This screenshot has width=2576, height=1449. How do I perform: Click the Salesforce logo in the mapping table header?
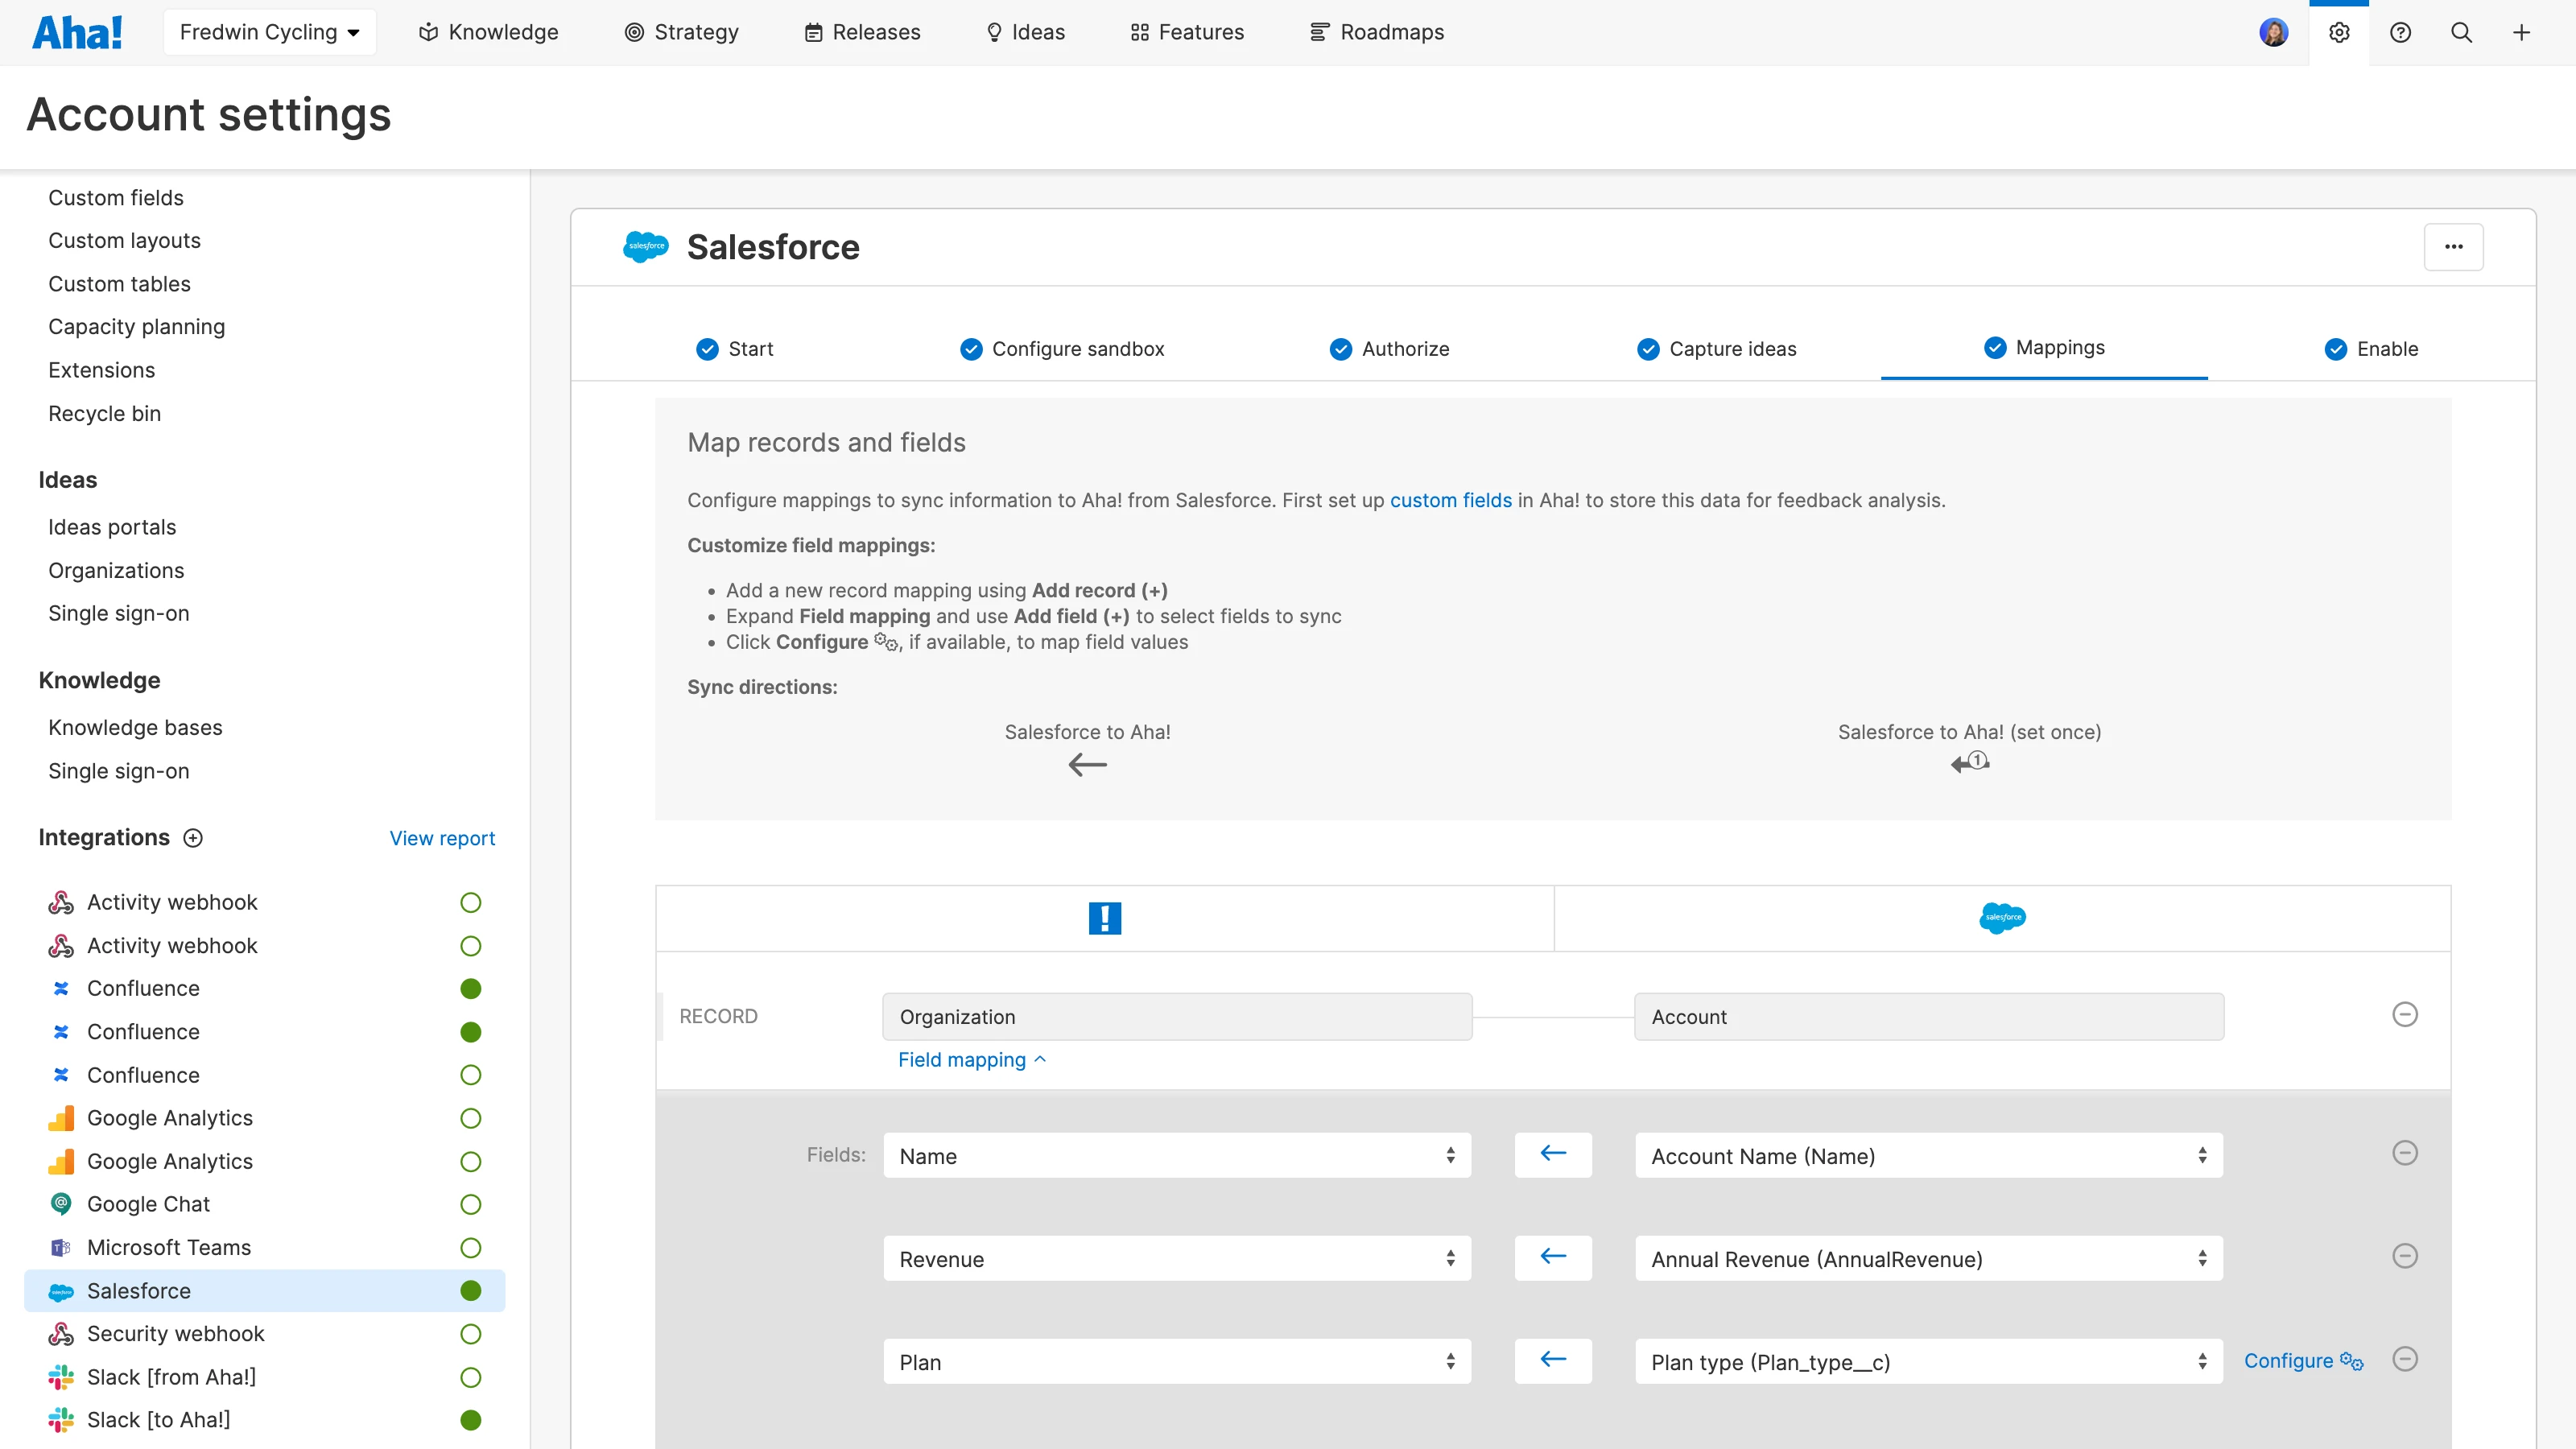point(2002,917)
